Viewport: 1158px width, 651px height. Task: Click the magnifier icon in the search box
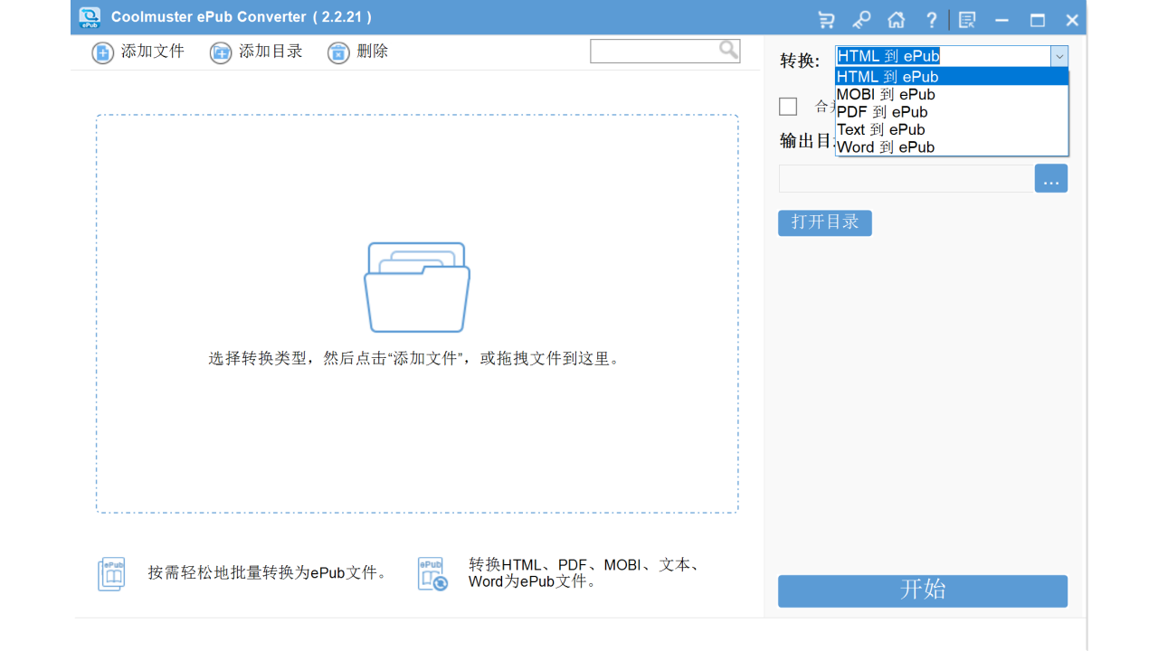point(728,51)
